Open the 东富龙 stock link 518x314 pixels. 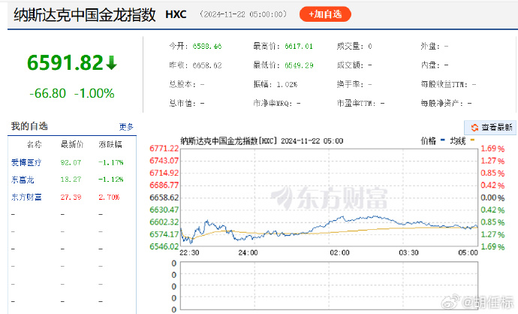(x=23, y=180)
